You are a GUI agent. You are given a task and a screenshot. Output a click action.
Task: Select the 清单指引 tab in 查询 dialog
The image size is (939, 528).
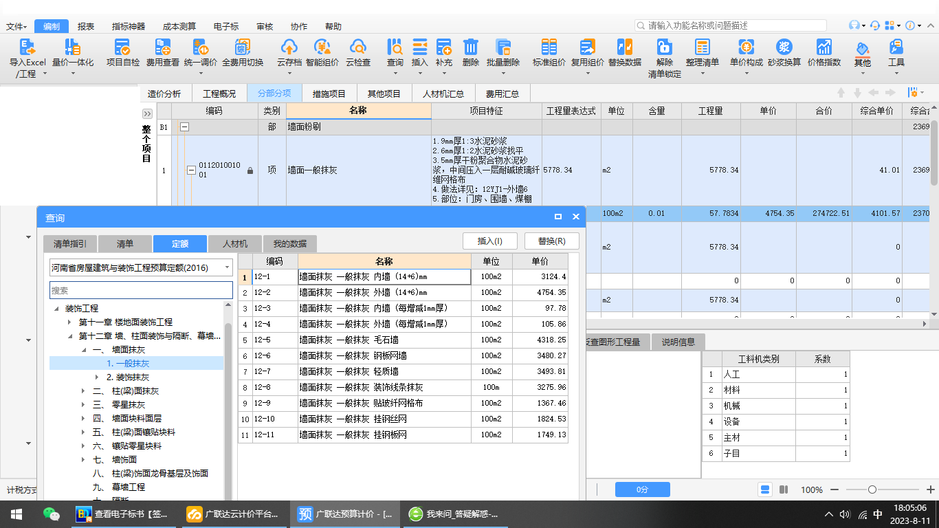tap(70, 243)
